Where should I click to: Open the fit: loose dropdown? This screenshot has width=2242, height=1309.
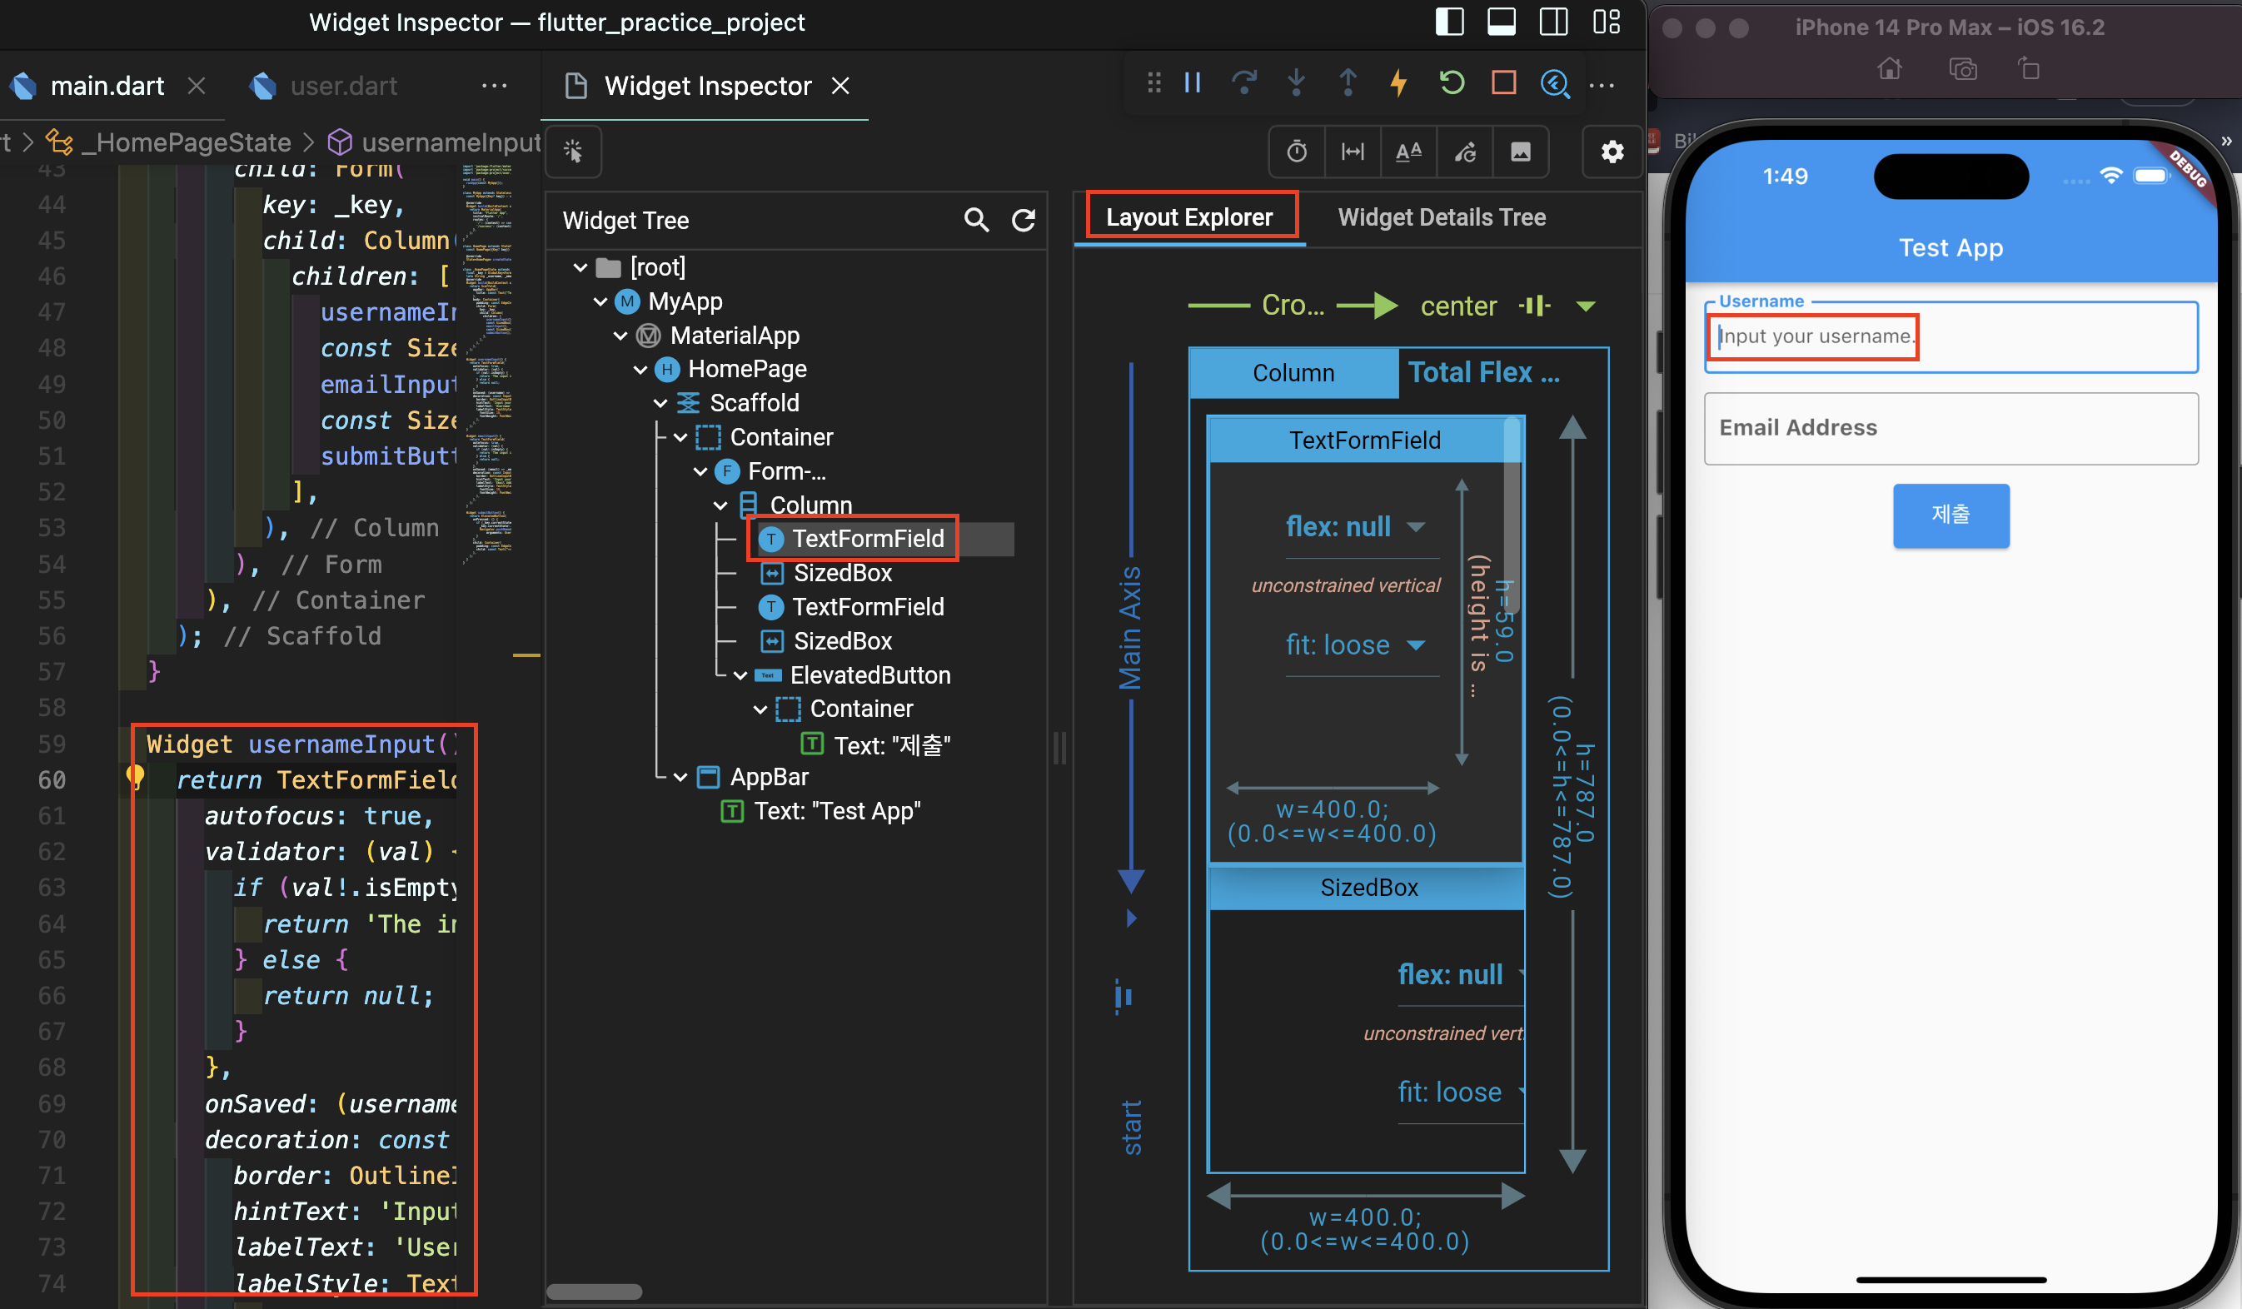pyautogui.click(x=1418, y=645)
